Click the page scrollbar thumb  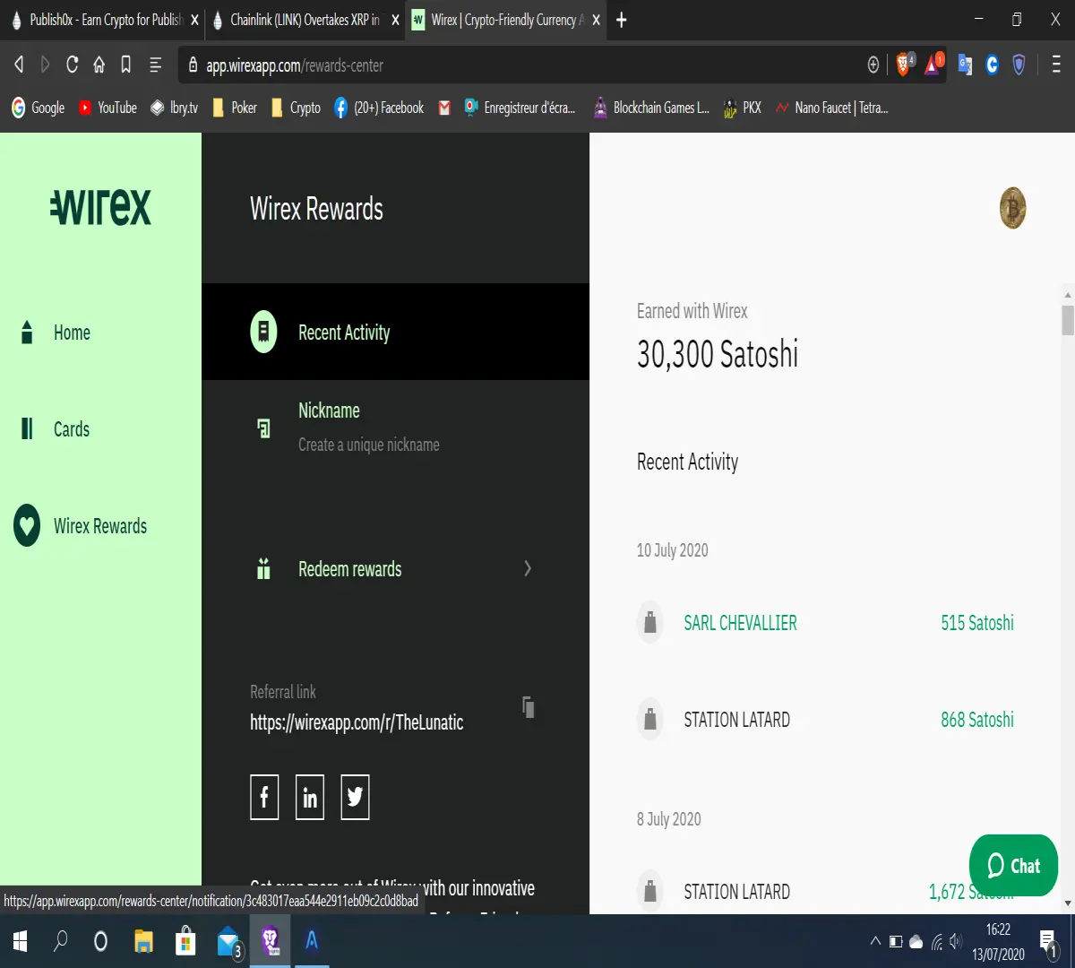[1068, 320]
